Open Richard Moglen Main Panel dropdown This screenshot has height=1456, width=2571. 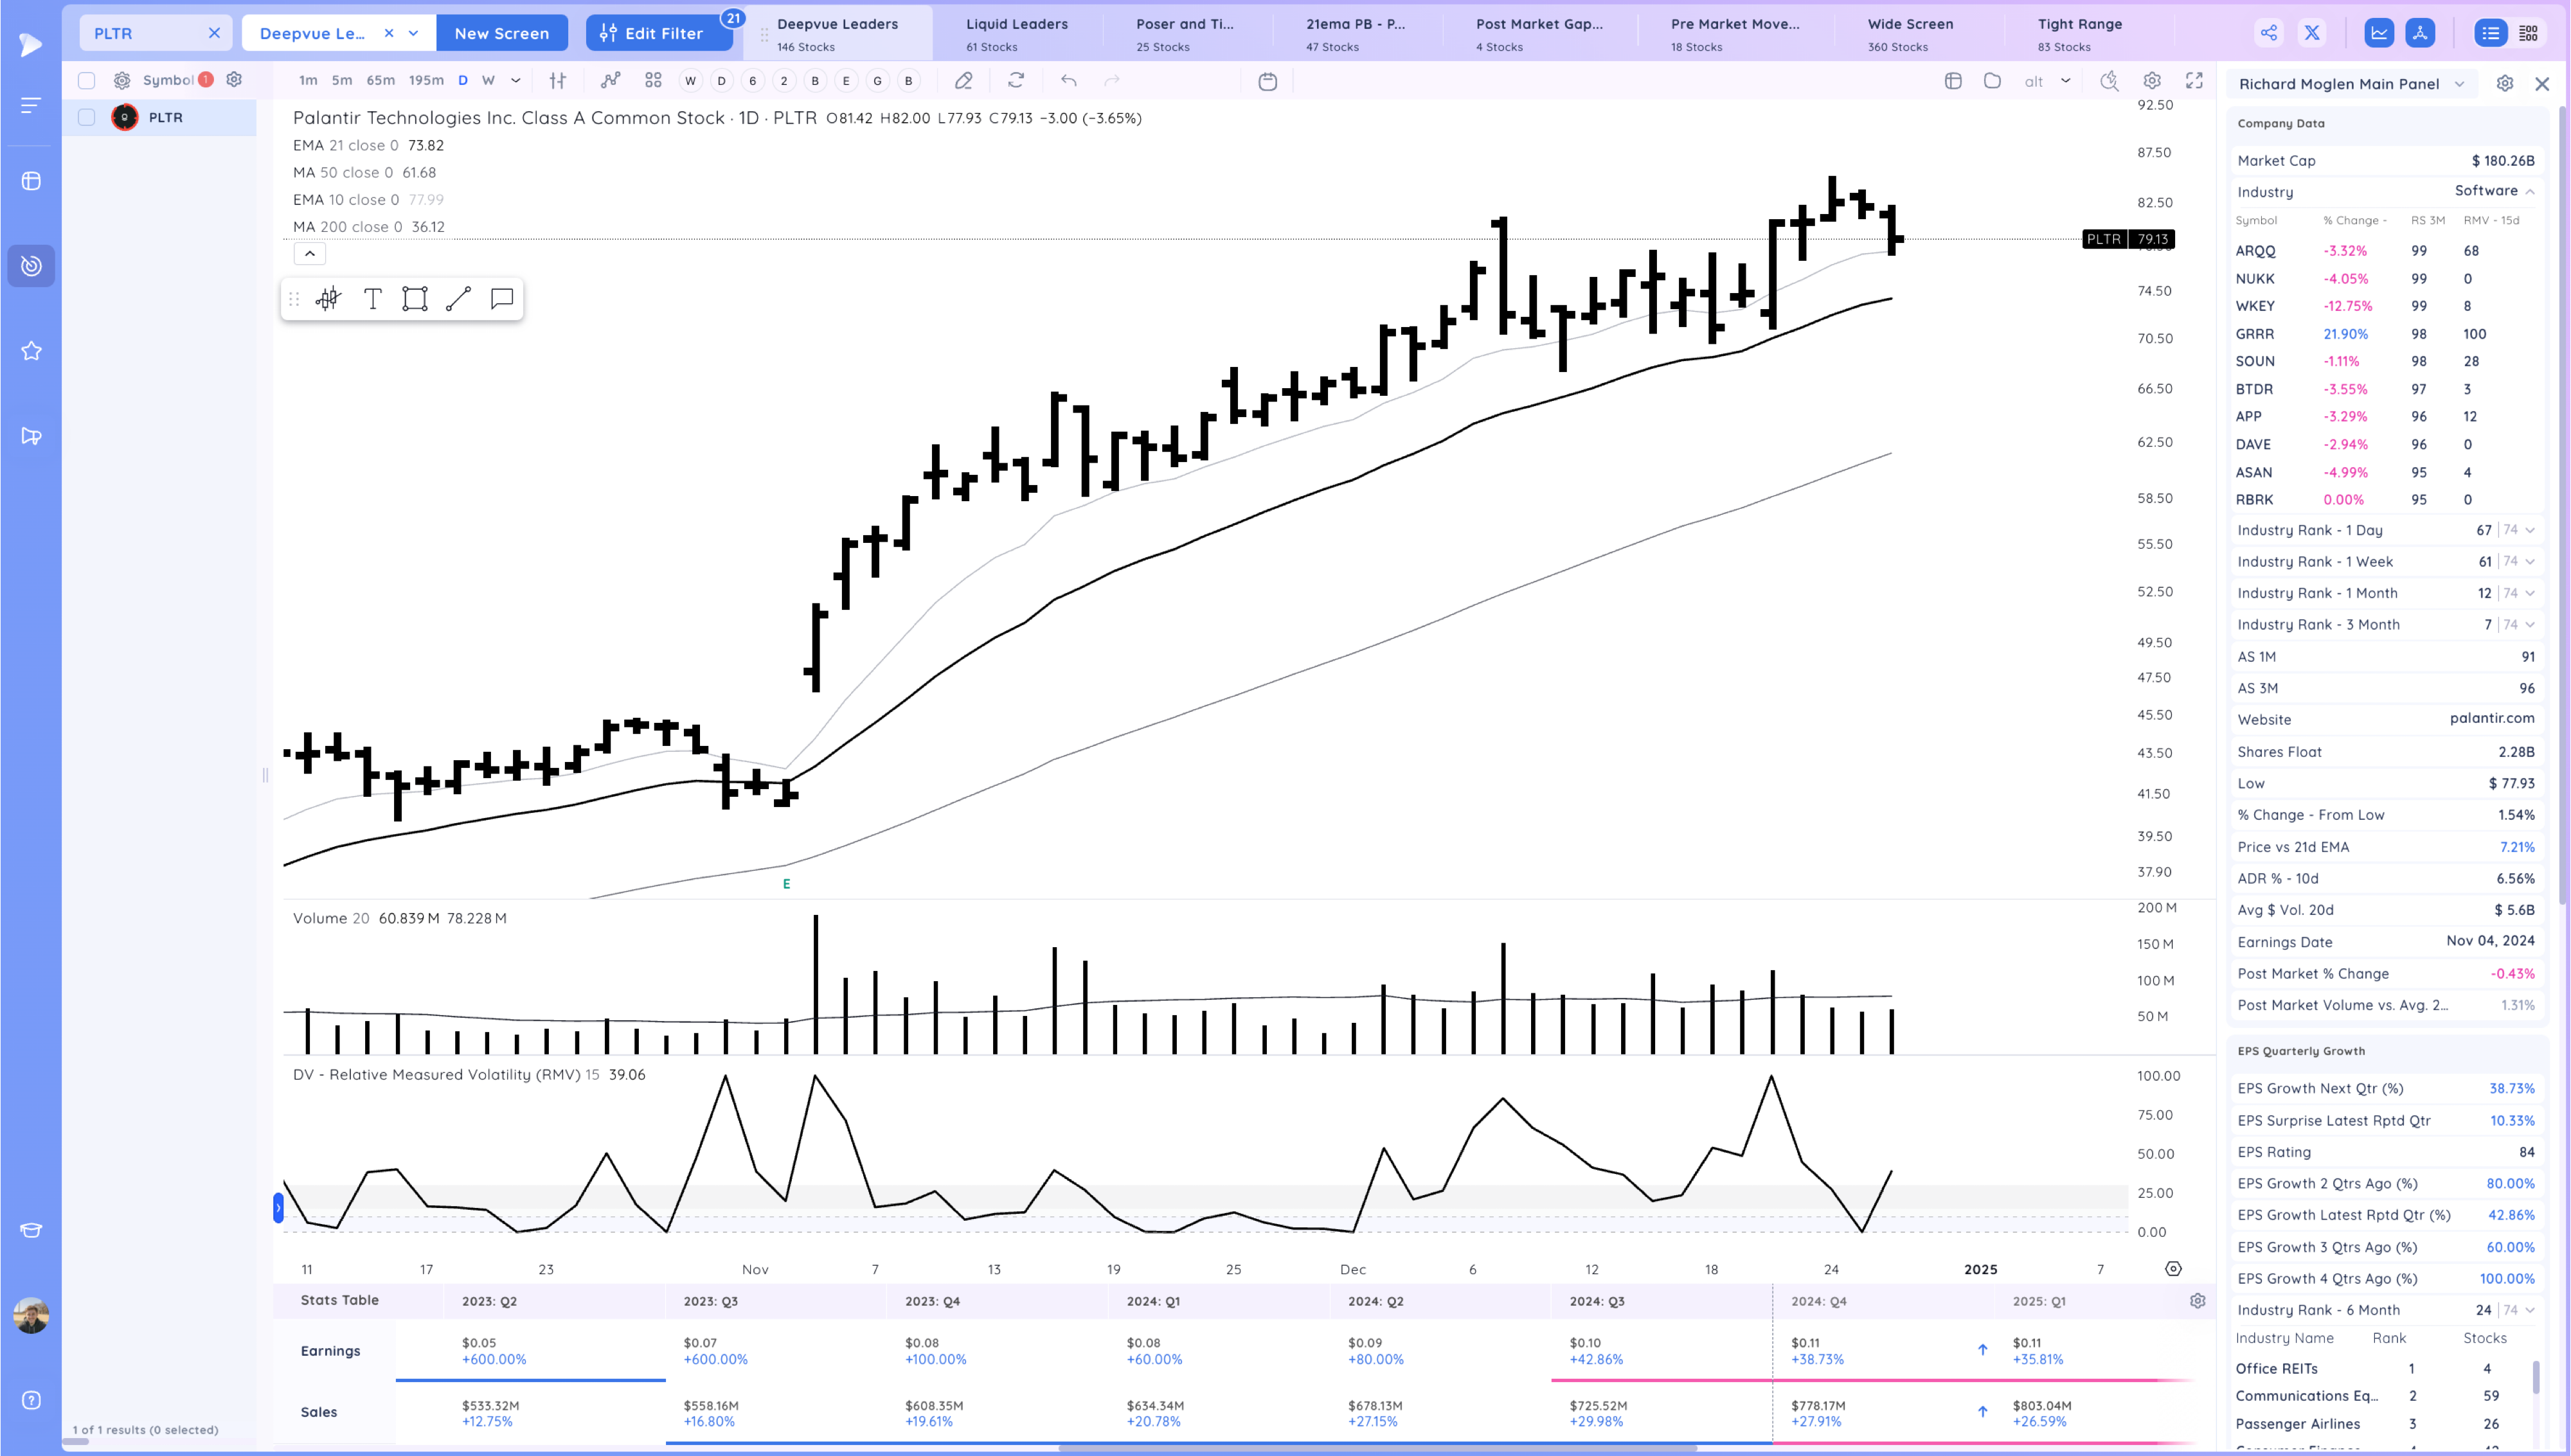click(2459, 84)
